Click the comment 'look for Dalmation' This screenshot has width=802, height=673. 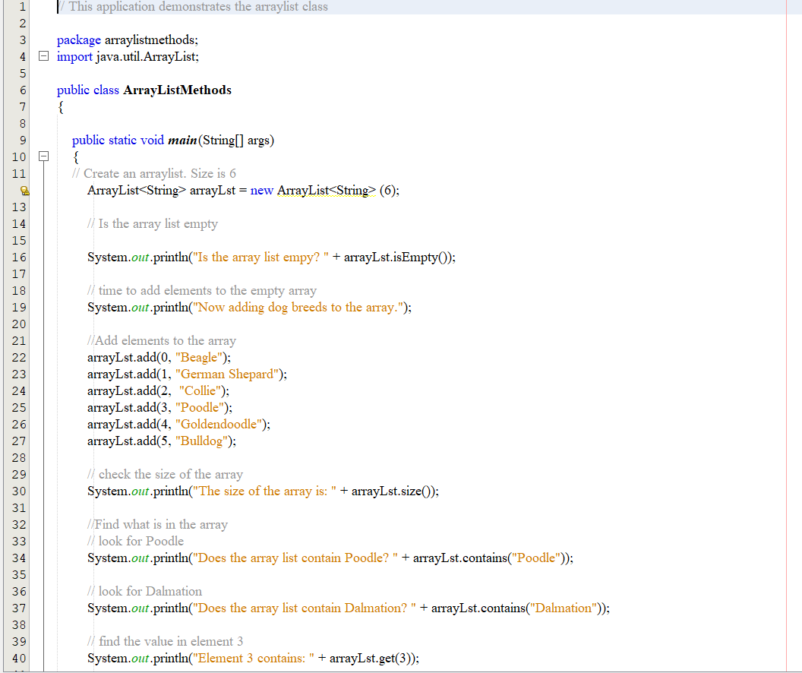pyautogui.click(x=150, y=591)
